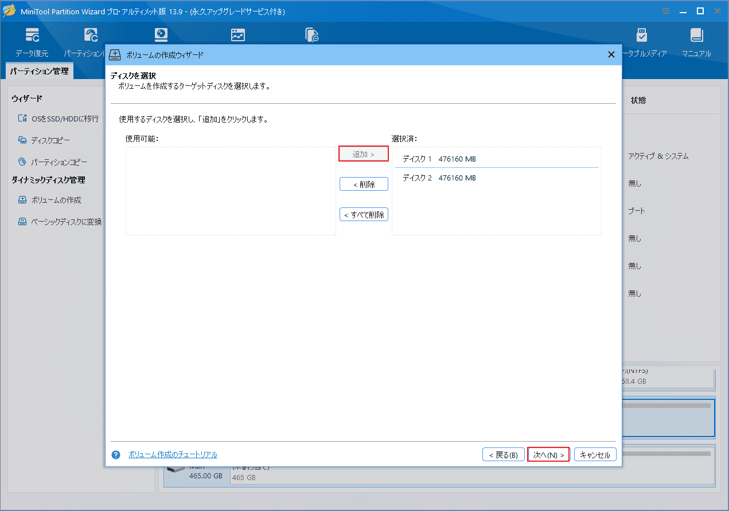The height and width of the screenshot is (511, 729).
Task: Close the volume creation wizard dialog
Action: 611,54
